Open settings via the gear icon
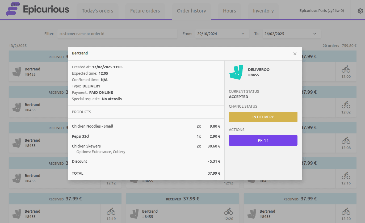 coord(360,11)
